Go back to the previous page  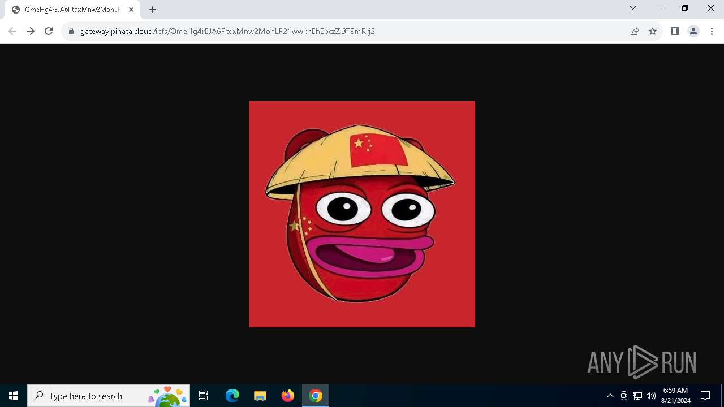pos(12,31)
